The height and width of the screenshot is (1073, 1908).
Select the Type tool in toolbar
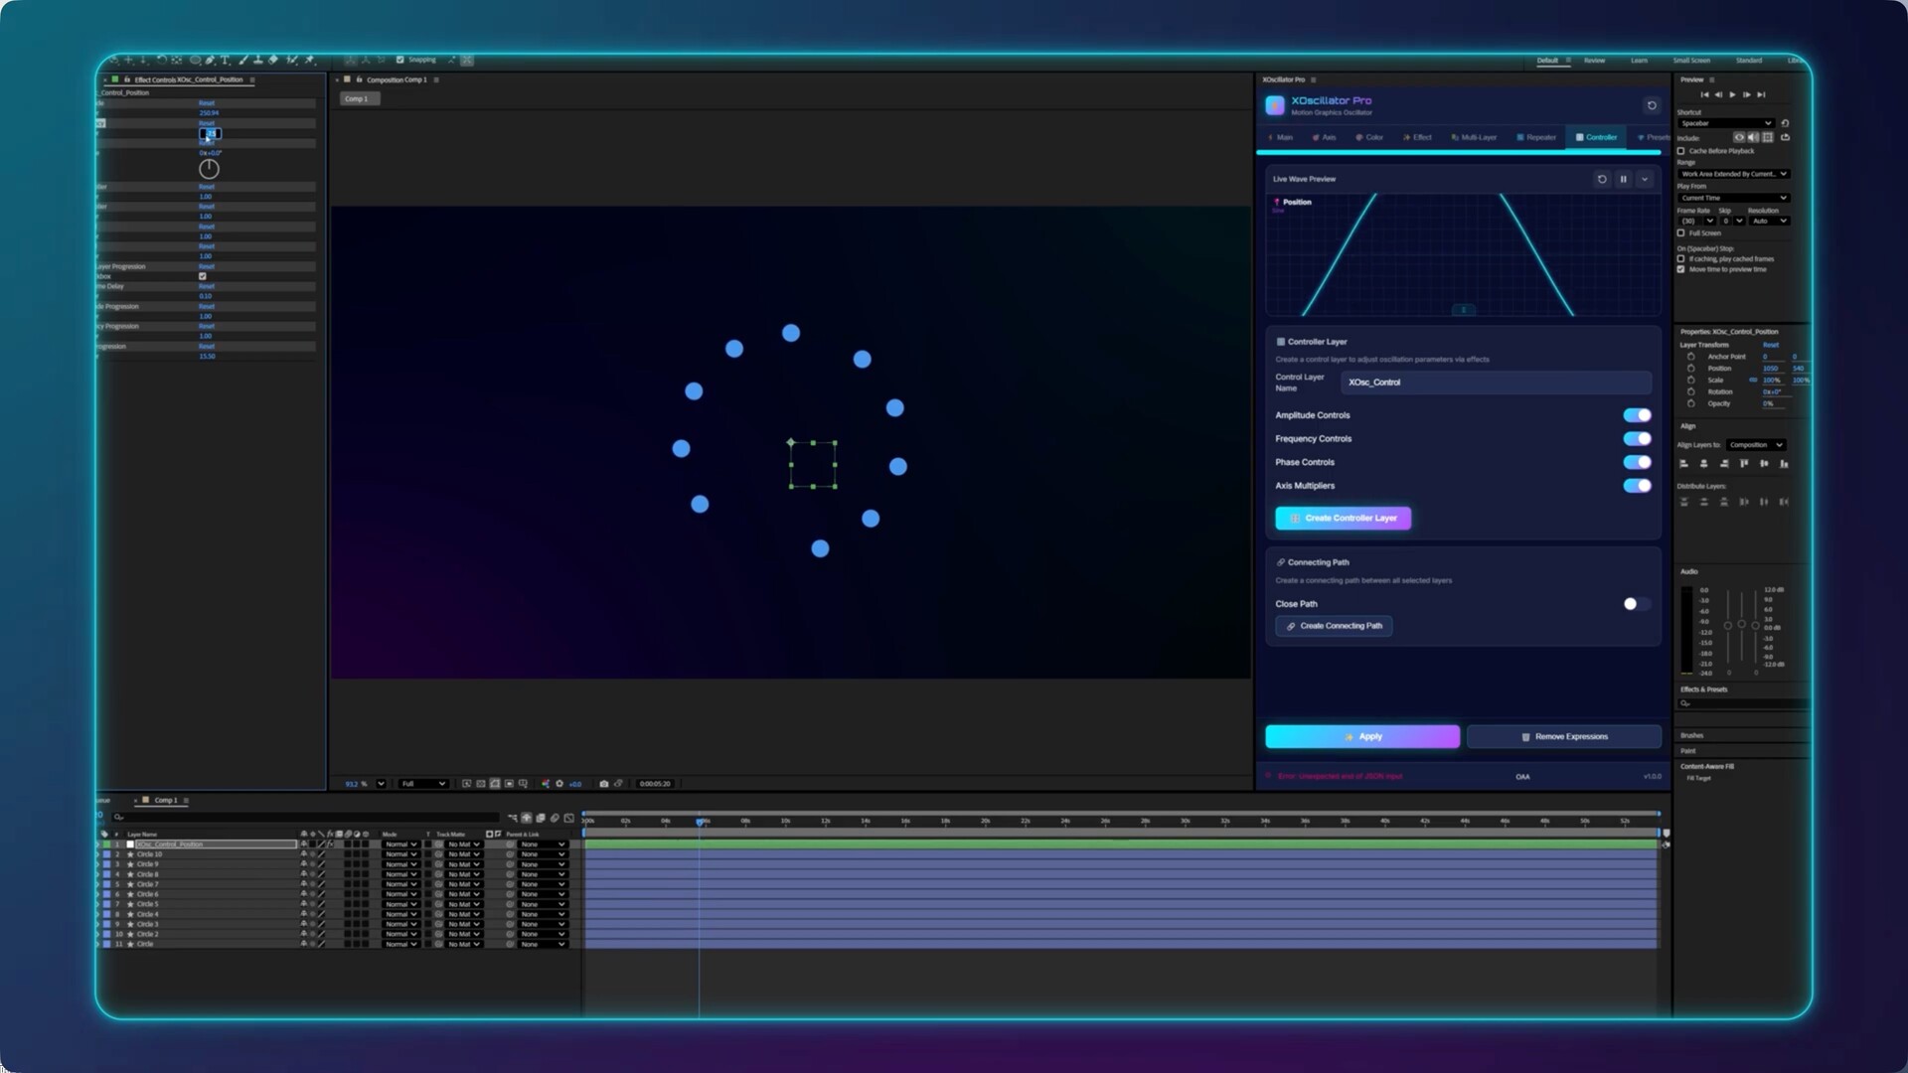point(225,60)
